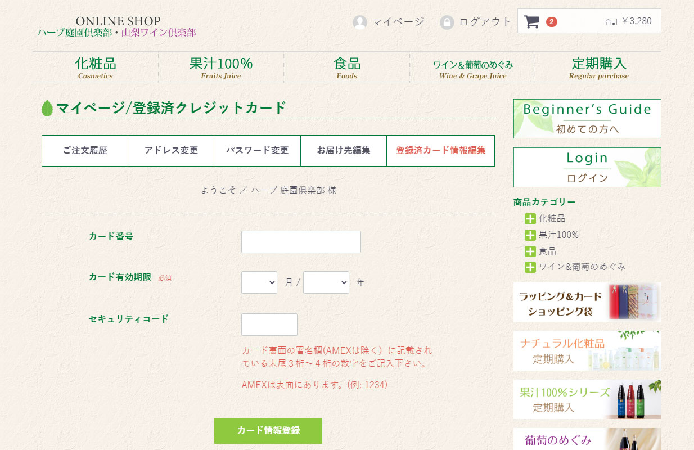Expand the 化粧品 category plus icon
Image resolution: width=694 pixels, height=450 pixels.
(x=530, y=219)
